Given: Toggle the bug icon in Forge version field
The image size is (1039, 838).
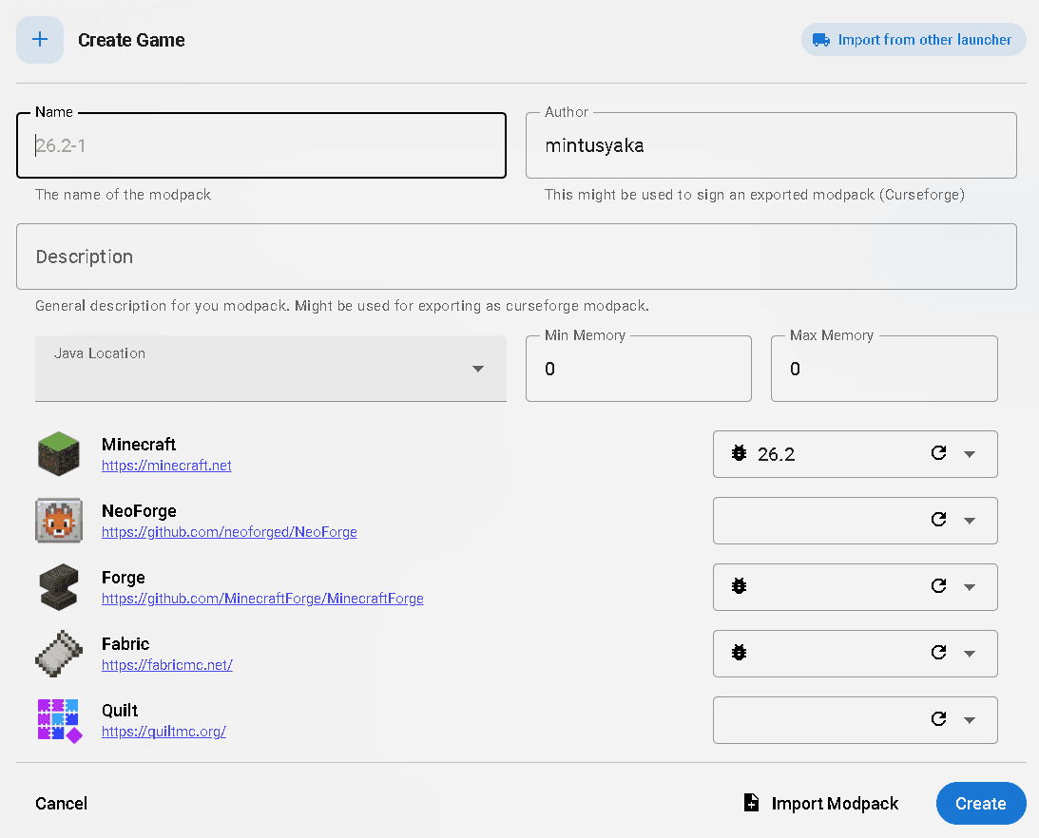Looking at the screenshot, I should point(739,586).
